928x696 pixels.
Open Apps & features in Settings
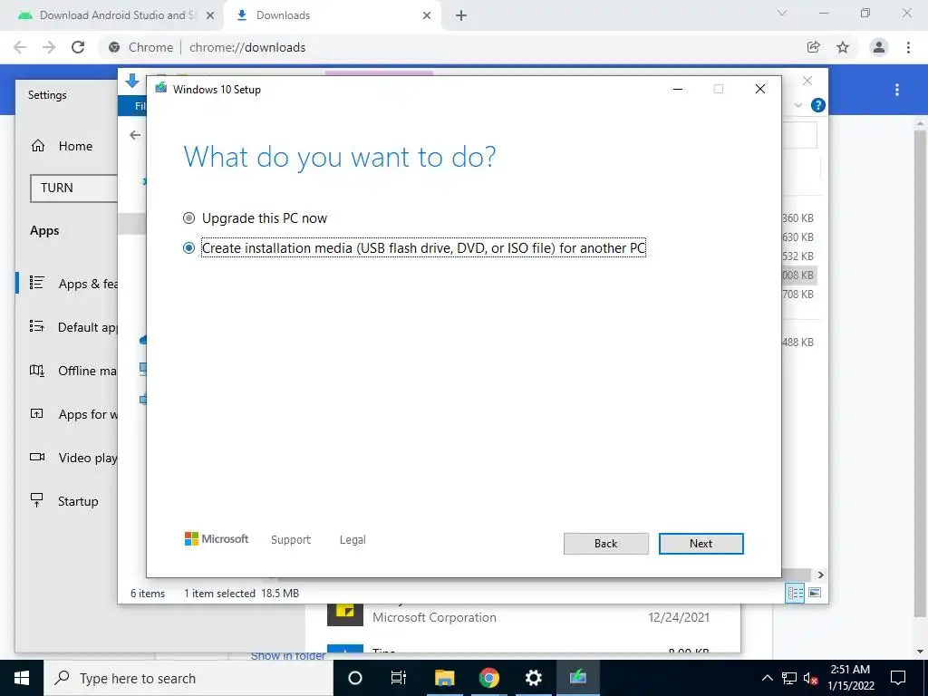[73, 284]
